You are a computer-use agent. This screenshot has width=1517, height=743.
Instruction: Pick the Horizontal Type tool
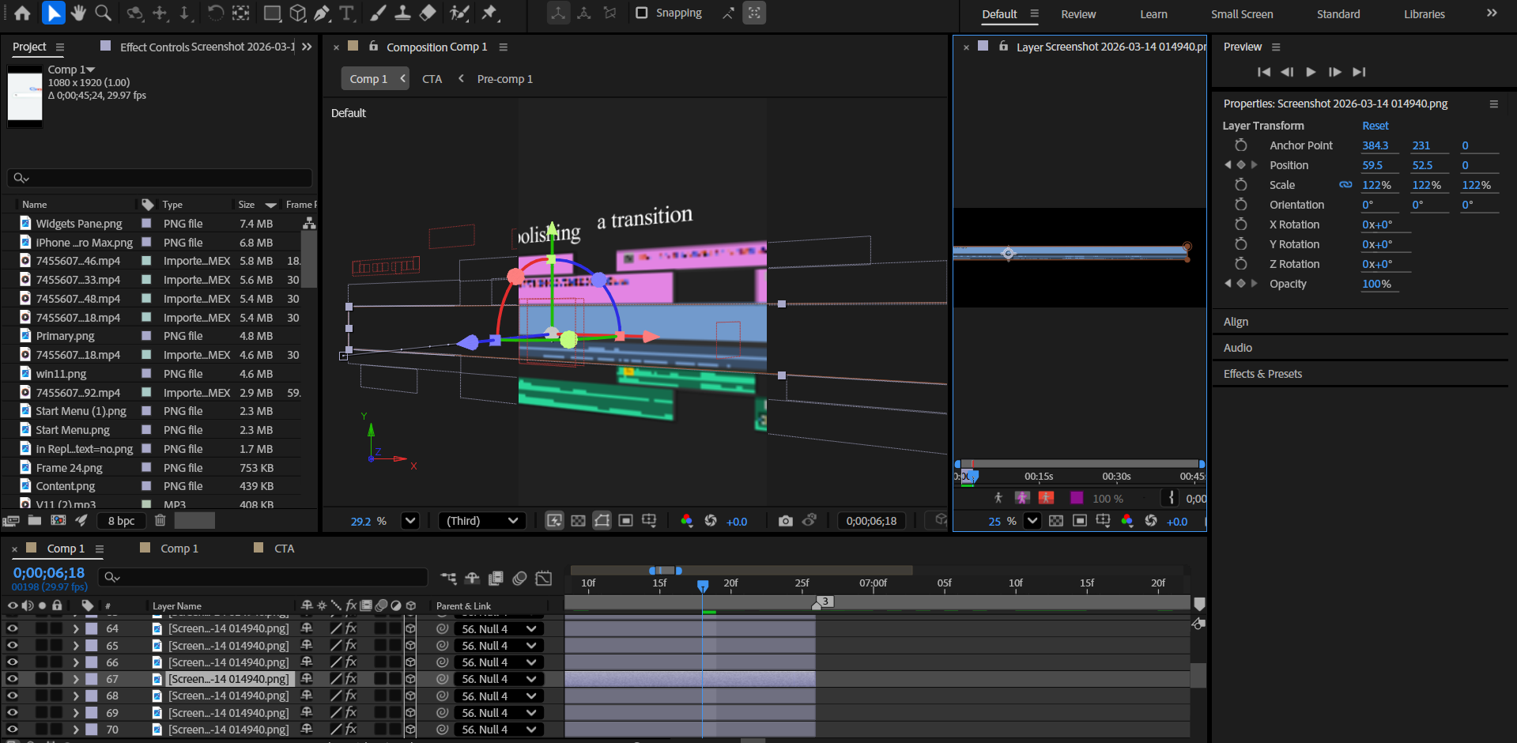pyautogui.click(x=346, y=13)
